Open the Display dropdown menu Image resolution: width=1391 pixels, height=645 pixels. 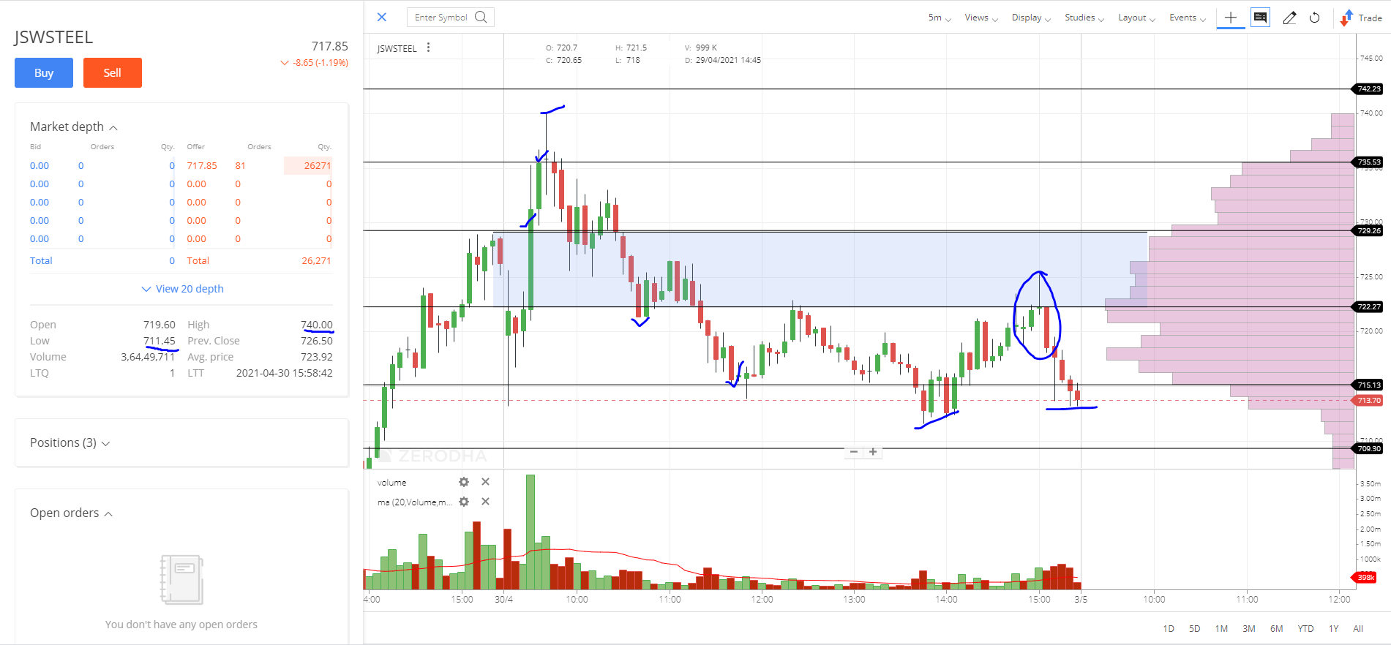click(x=1031, y=18)
